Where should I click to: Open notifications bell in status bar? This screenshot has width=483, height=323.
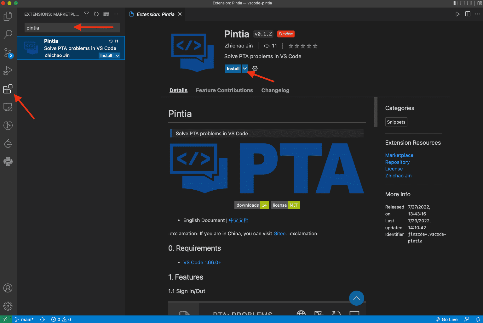tap(477, 320)
